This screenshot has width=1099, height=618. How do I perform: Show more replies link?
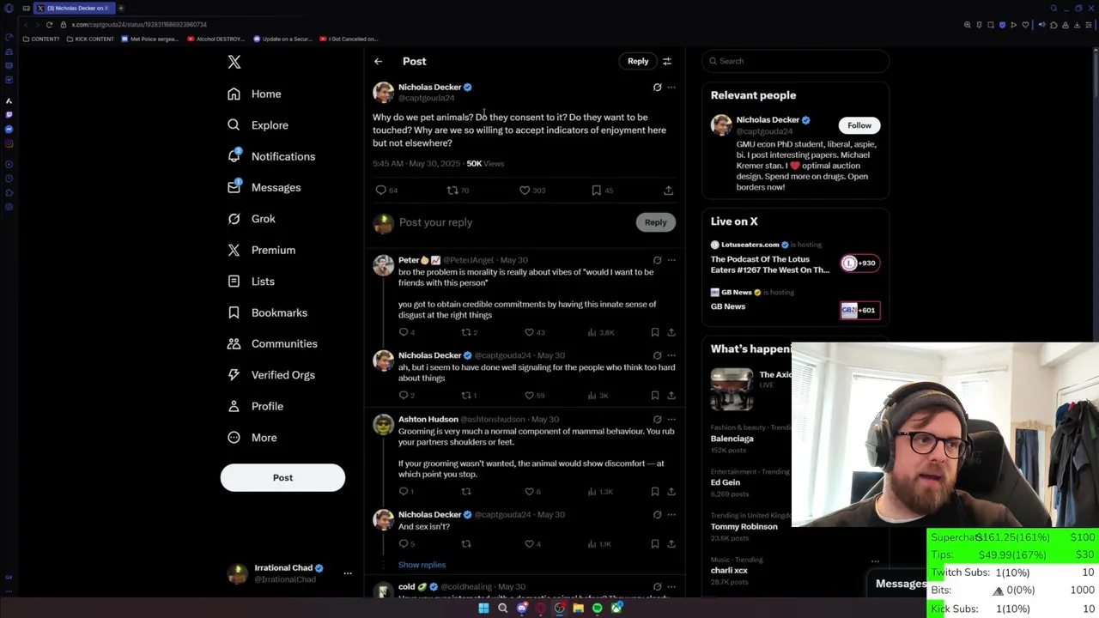pyautogui.click(x=422, y=565)
